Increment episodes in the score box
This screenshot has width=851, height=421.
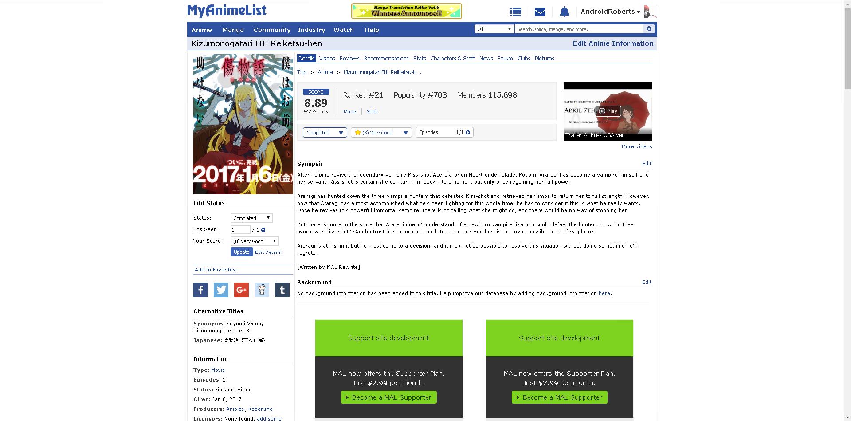click(x=467, y=132)
